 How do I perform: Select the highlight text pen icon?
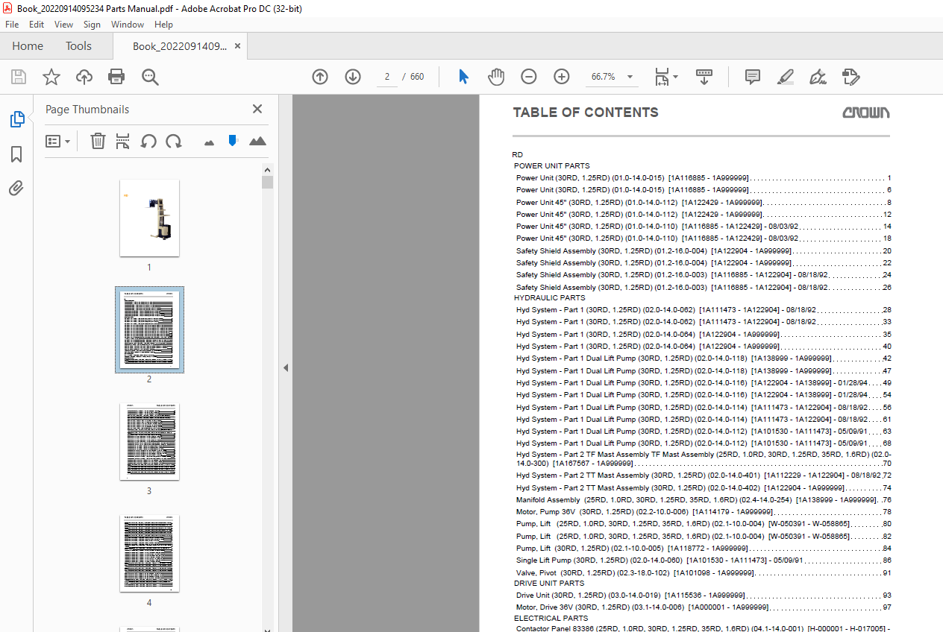point(785,77)
